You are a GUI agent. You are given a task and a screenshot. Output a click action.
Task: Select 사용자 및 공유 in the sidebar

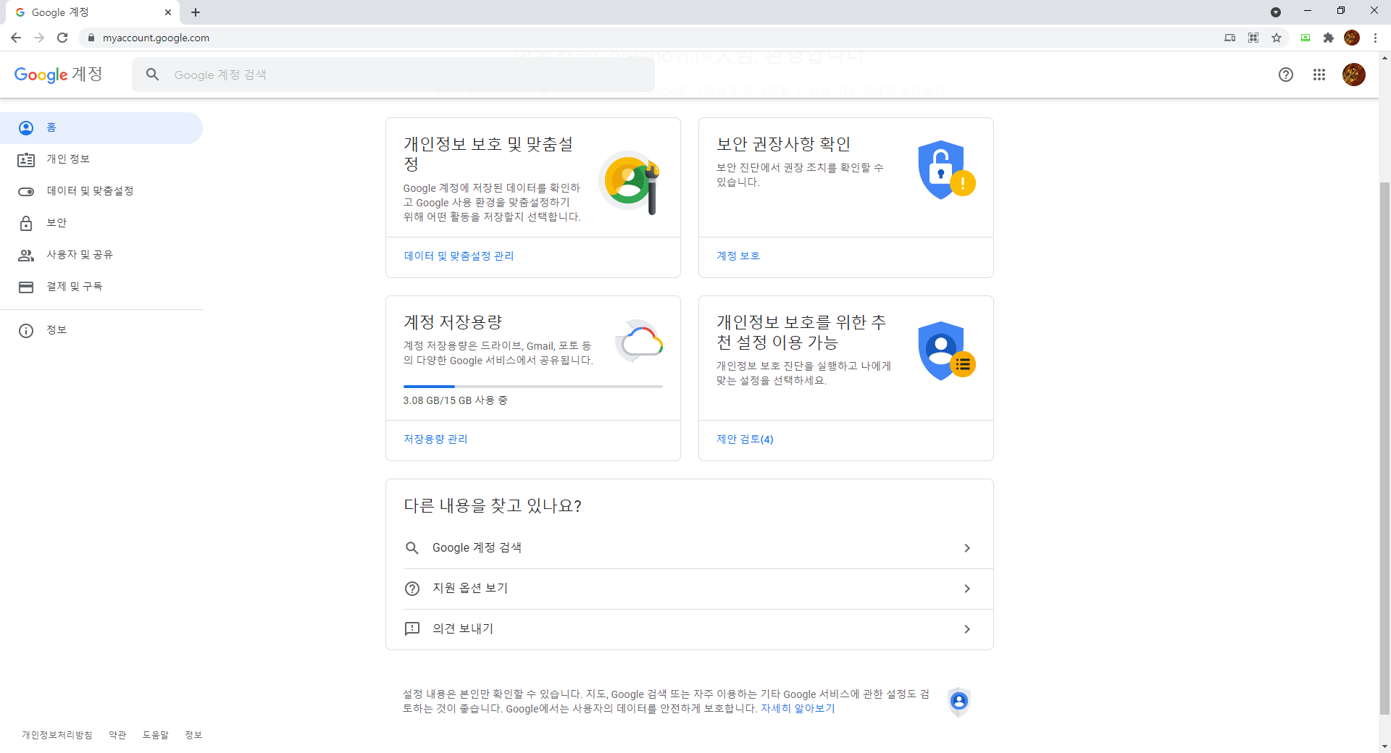pyautogui.click(x=101, y=255)
